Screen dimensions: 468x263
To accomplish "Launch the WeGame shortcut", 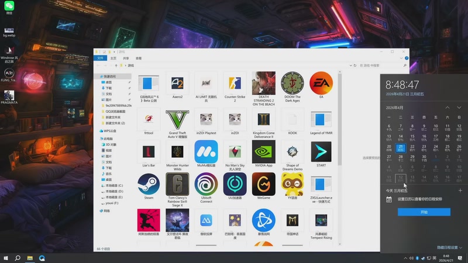I will click(264, 186).
